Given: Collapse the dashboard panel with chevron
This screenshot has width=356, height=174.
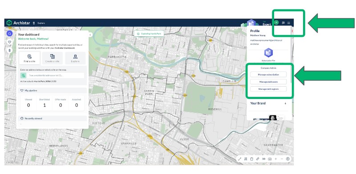Looking at the screenshot, I should click(90, 35).
